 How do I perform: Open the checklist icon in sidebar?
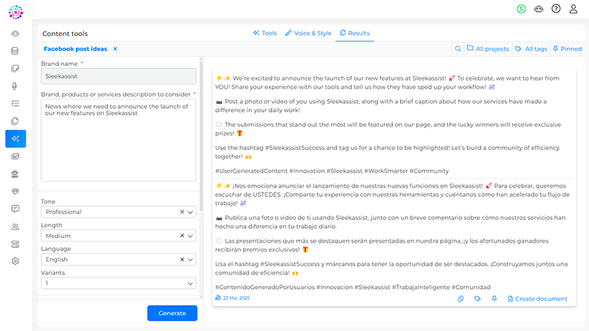point(15,104)
